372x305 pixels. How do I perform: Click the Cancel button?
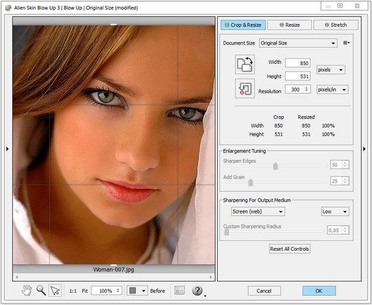(x=264, y=290)
